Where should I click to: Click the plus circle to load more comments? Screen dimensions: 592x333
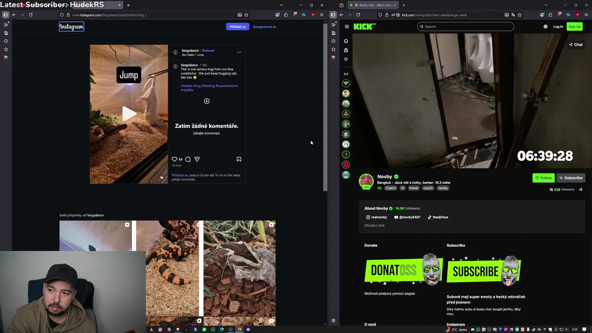click(207, 101)
